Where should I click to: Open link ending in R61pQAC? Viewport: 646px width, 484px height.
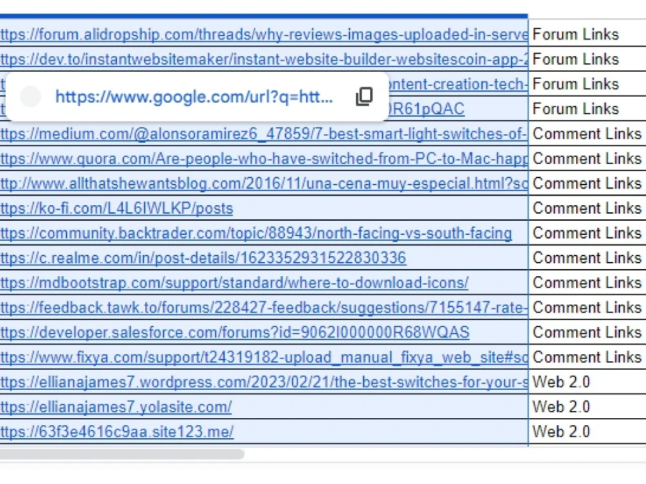tap(427, 109)
